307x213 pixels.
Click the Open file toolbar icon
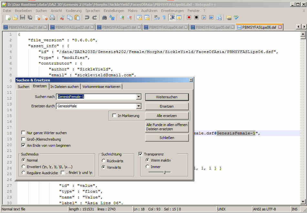15,18
